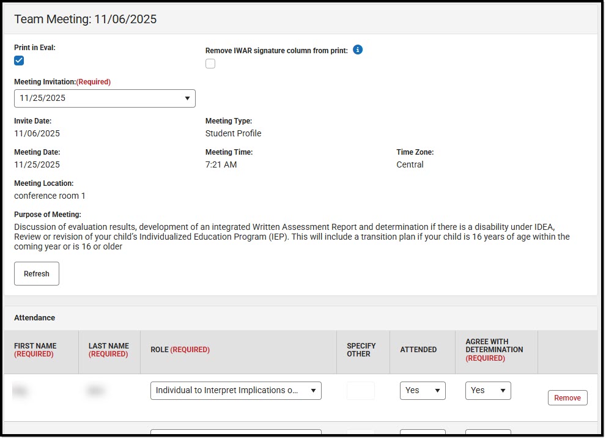Click the Attendance section header
Screen dimensions: 606x439
pos(34,317)
